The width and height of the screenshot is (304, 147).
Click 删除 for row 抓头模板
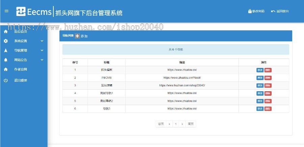[268, 70]
